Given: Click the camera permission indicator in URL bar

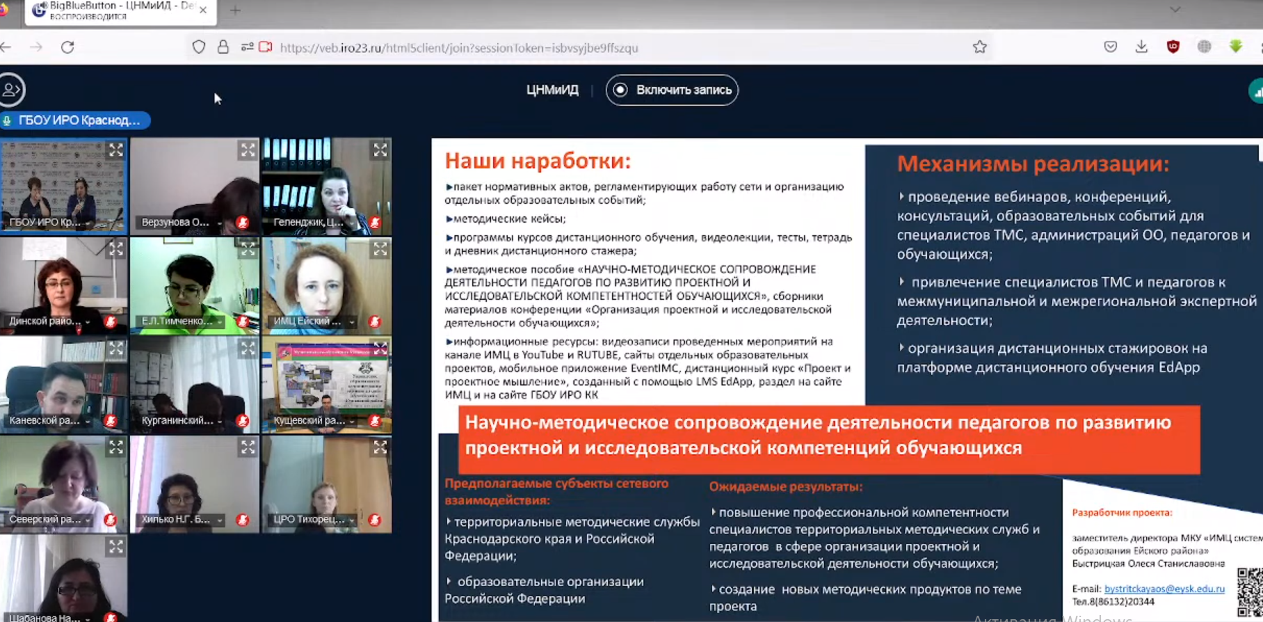Looking at the screenshot, I should [266, 47].
